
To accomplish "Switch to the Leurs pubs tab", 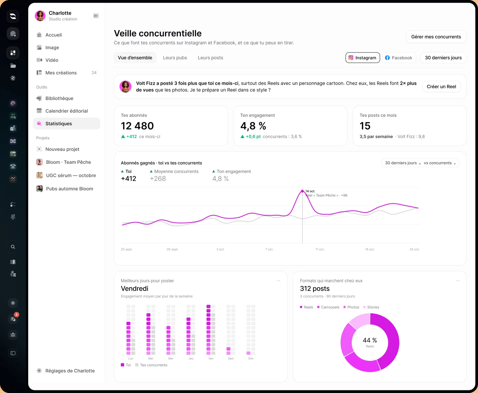I will pyautogui.click(x=175, y=58).
